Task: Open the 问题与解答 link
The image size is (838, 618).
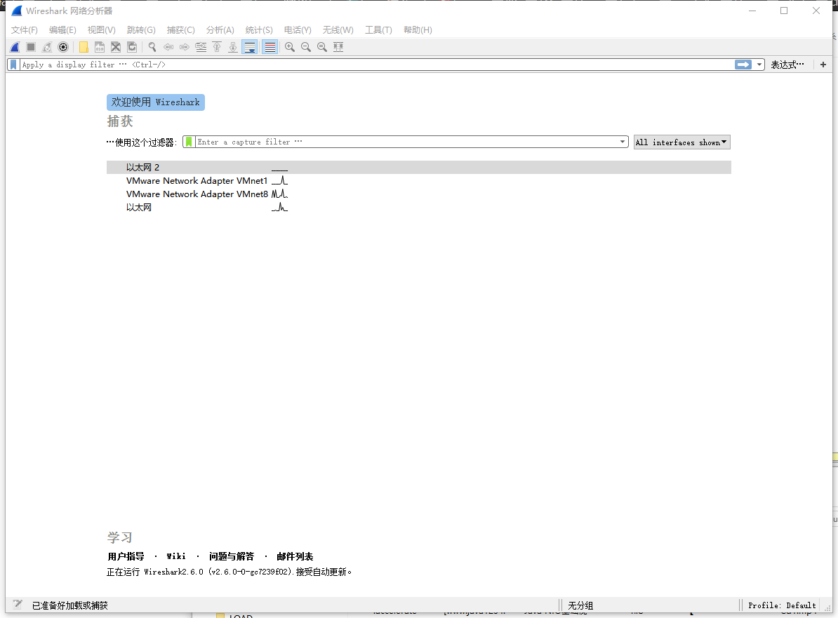Action: click(232, 556)
